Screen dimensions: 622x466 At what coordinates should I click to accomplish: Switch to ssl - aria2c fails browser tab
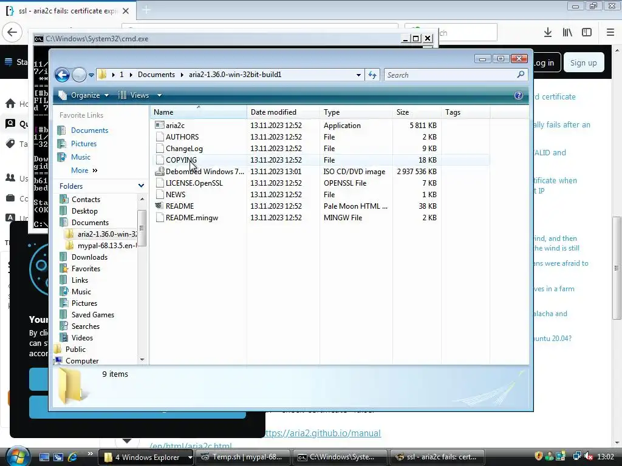click(x=67, y=11)
